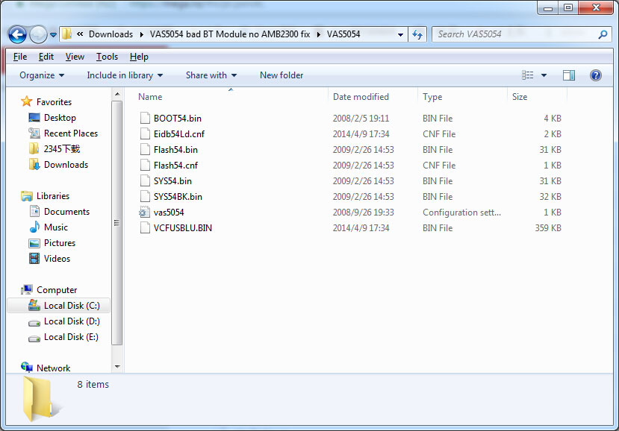Click the Network icon in sidebar
This screenshot has width=619, height=431.
tap(26, 368)
